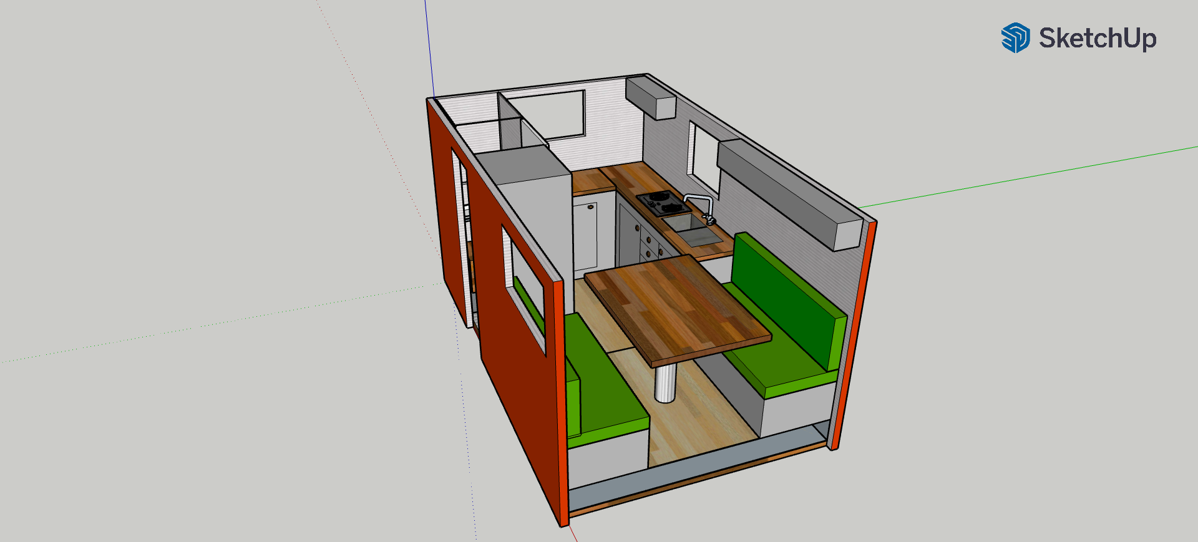The height and width of the screenshot is (542, 1198).
Task: Click the SketchUp wordmark text
Action: point(1098,38)
